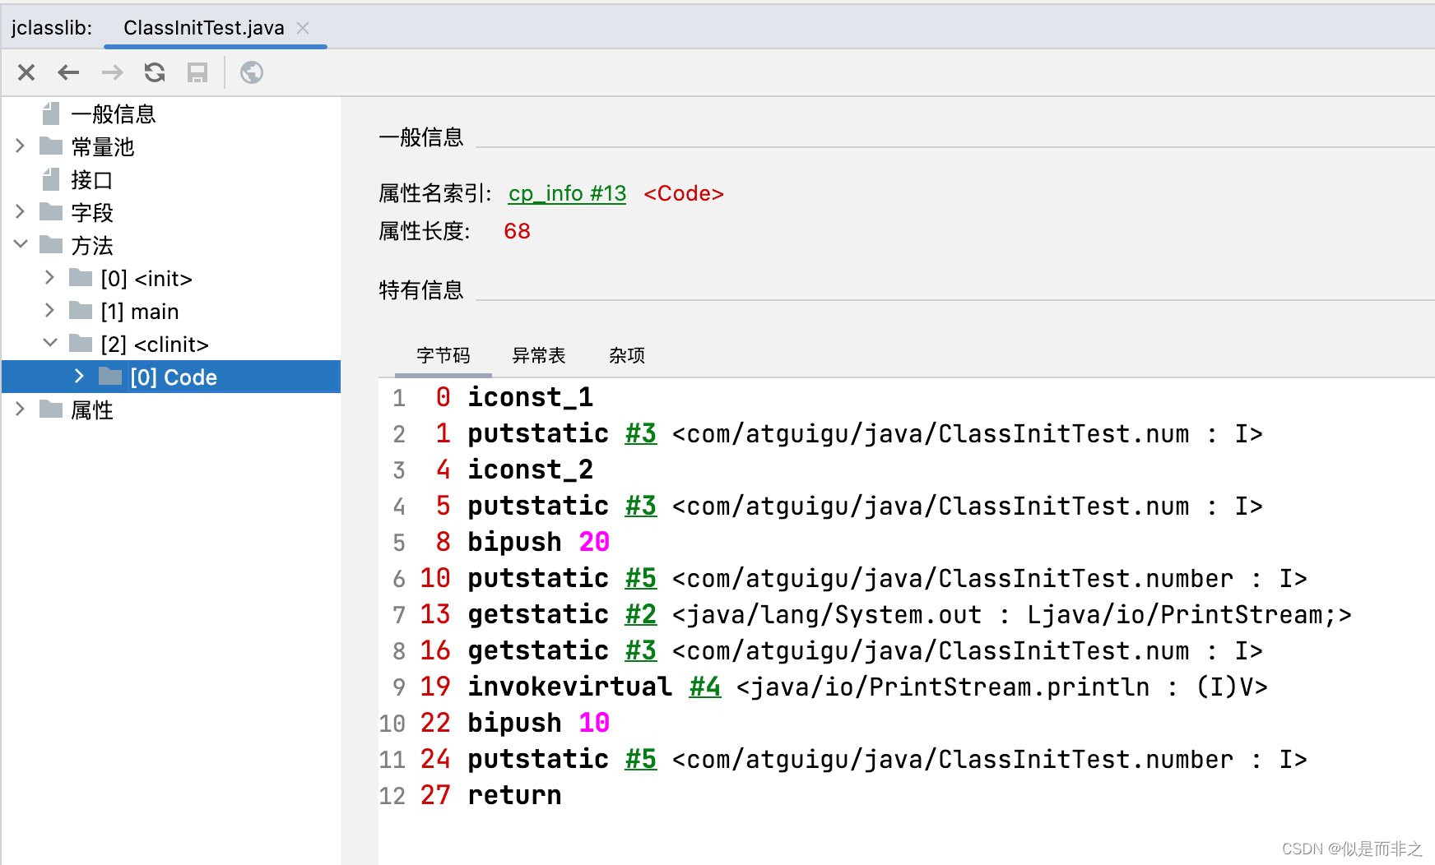The height and width of the screenshot is (865, 1435).
Task: Select the ClassInitTest.java editor tab
Action: click(x=202, y=27)
